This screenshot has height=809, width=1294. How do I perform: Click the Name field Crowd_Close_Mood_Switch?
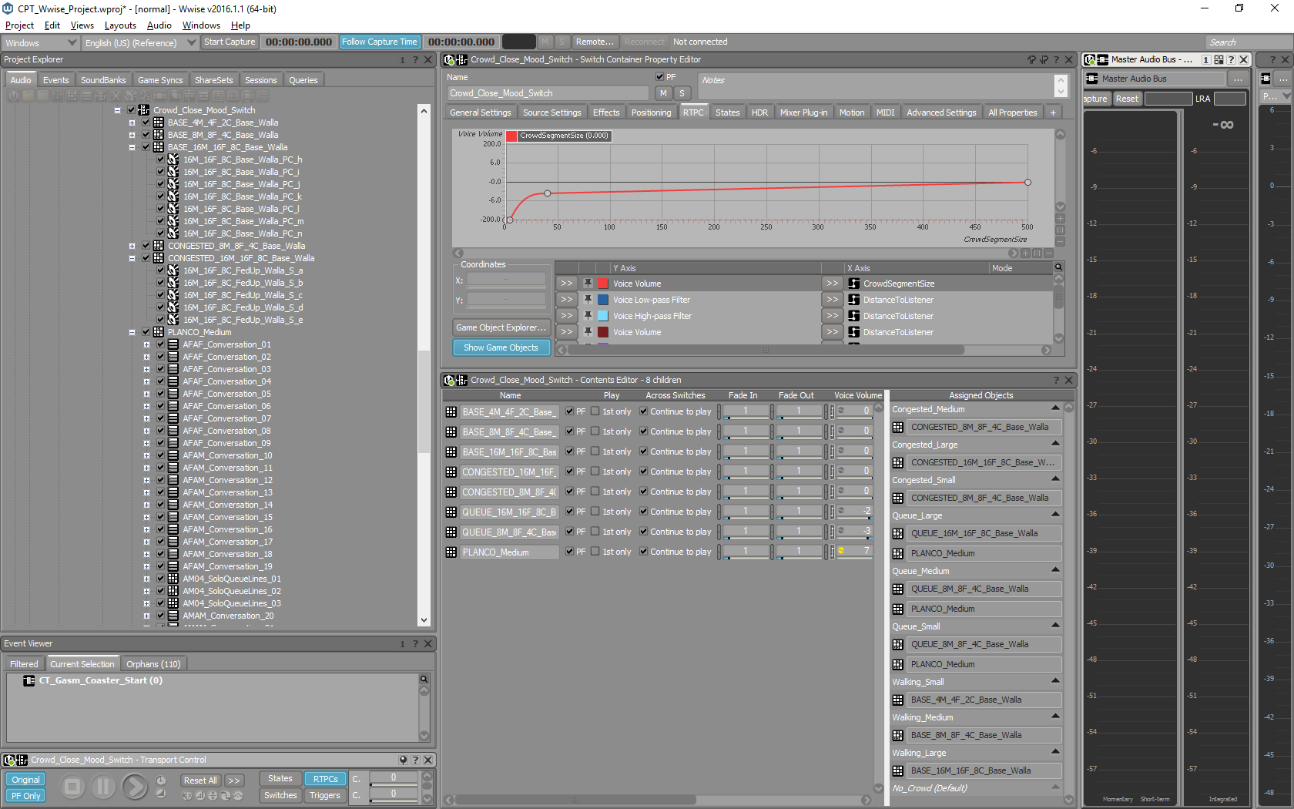(548, 93)
